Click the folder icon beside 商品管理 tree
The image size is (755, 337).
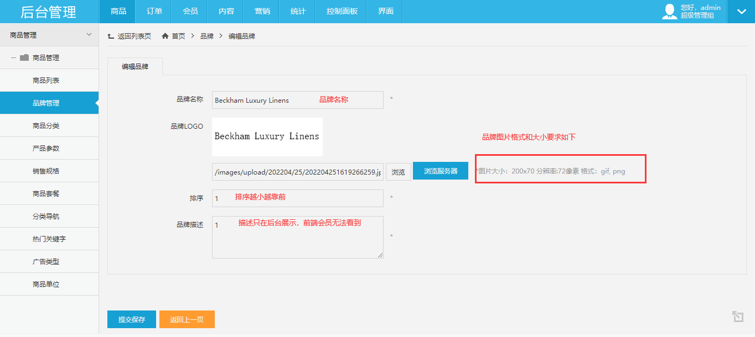[x=24, y=57]
